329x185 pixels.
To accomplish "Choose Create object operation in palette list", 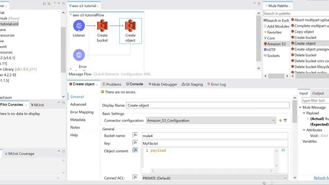I will 303,43.
